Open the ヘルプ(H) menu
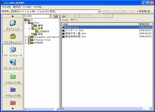 [37, 7]
